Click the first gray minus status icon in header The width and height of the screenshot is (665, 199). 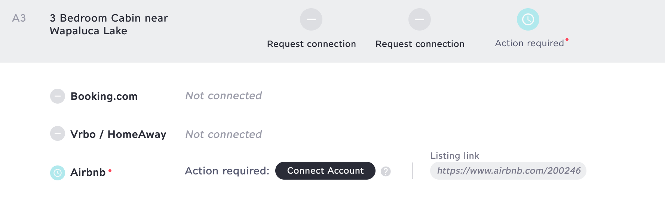coord(311,19)
